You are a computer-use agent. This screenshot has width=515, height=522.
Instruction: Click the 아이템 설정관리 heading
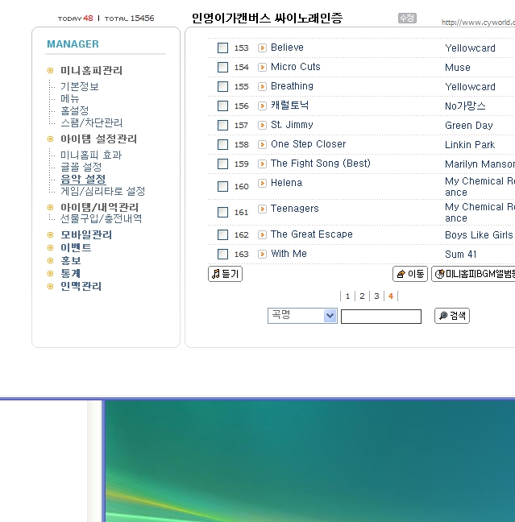(98, 139)
